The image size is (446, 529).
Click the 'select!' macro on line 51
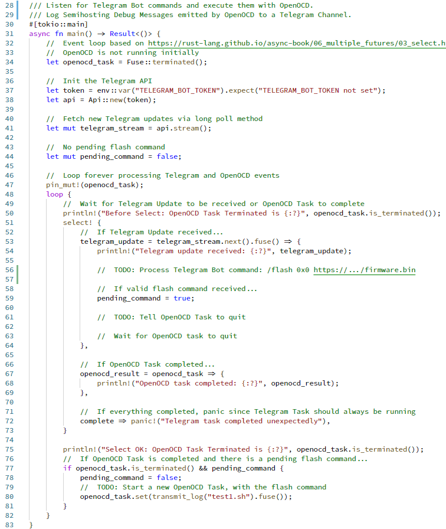click(x=77, y=223)
